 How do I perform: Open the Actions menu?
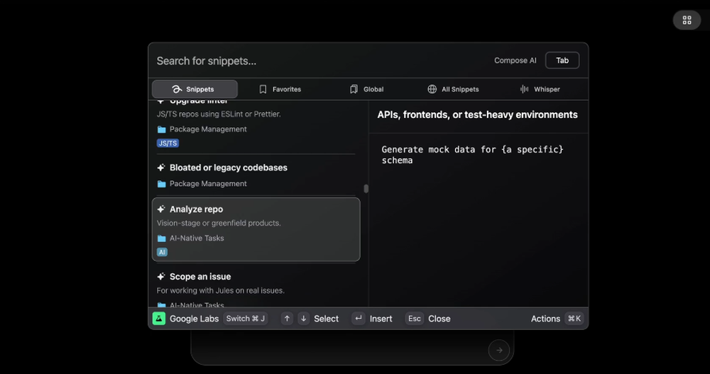(x=545, y=319)
